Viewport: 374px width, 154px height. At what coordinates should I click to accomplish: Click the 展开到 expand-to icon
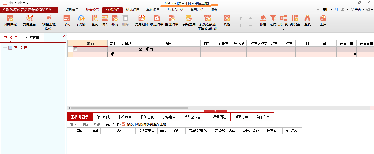(x=283, y=18)
